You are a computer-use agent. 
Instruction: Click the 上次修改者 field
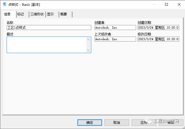[x=115, y=39]
